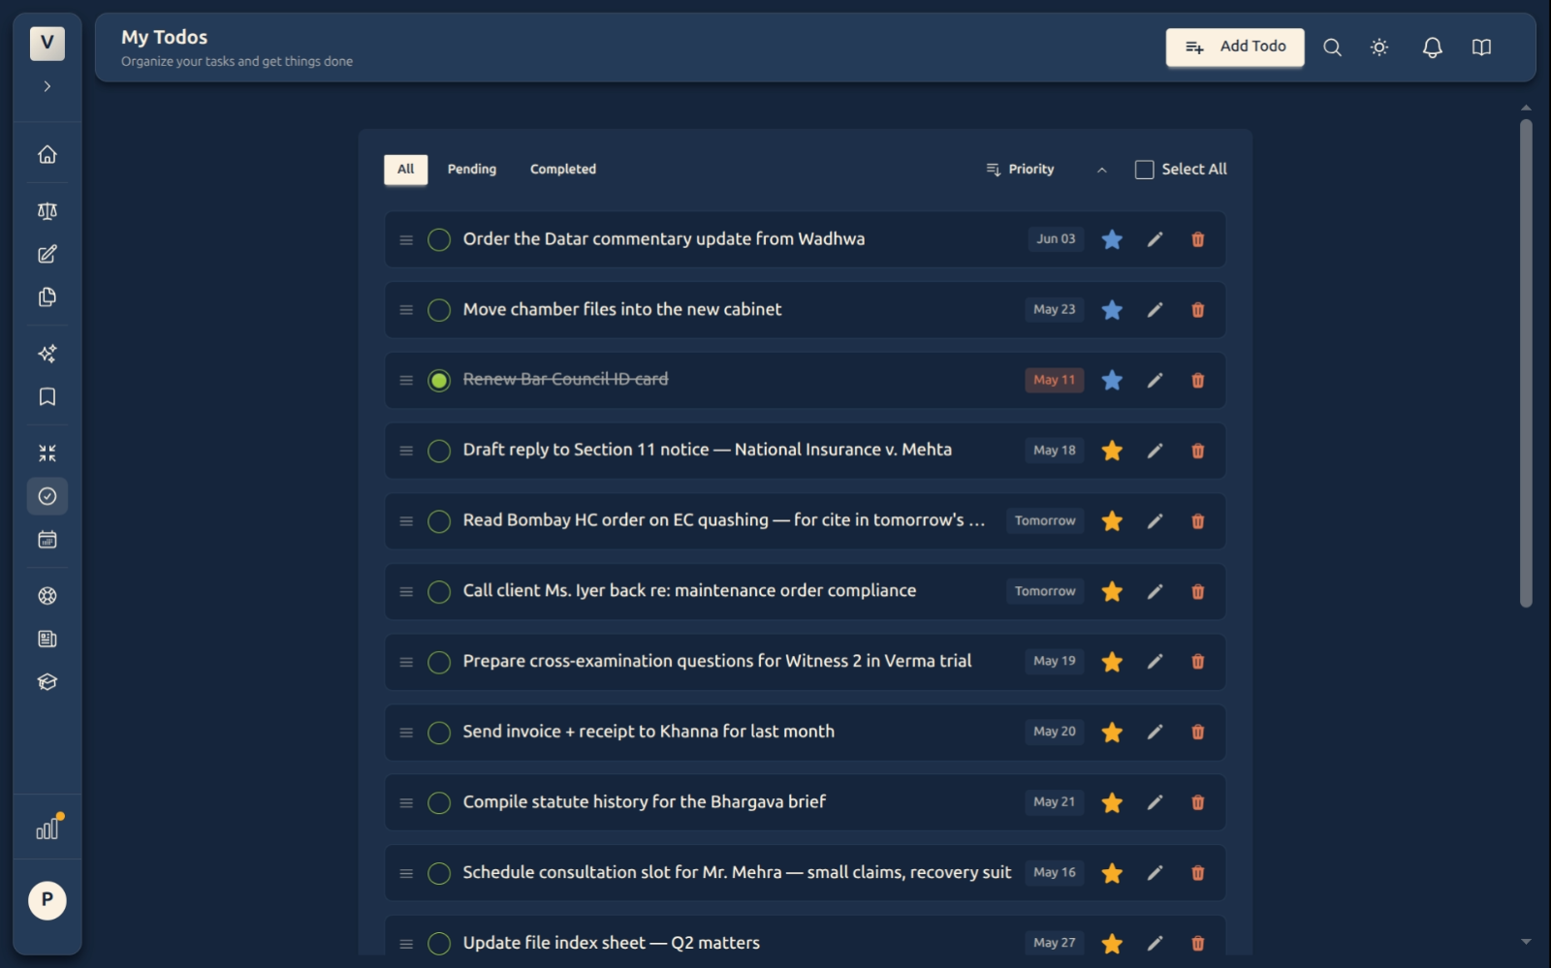Viewport: 1551px width, 968px height.
Task: Open the edit/draft sidebar icon
Action: click(47, 254)
